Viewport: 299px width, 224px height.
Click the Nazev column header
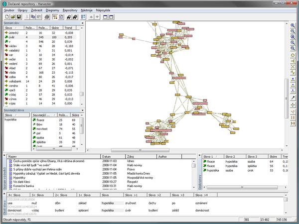pos(54,157)
